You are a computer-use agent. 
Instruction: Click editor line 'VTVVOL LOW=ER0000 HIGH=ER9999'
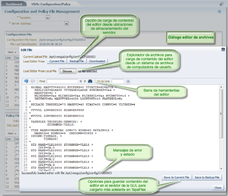pyautogui.click(x=57, y=110)
